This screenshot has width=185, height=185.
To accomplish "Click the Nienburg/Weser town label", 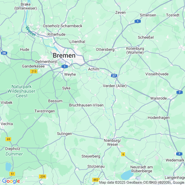I will click(x=112, y=142).
